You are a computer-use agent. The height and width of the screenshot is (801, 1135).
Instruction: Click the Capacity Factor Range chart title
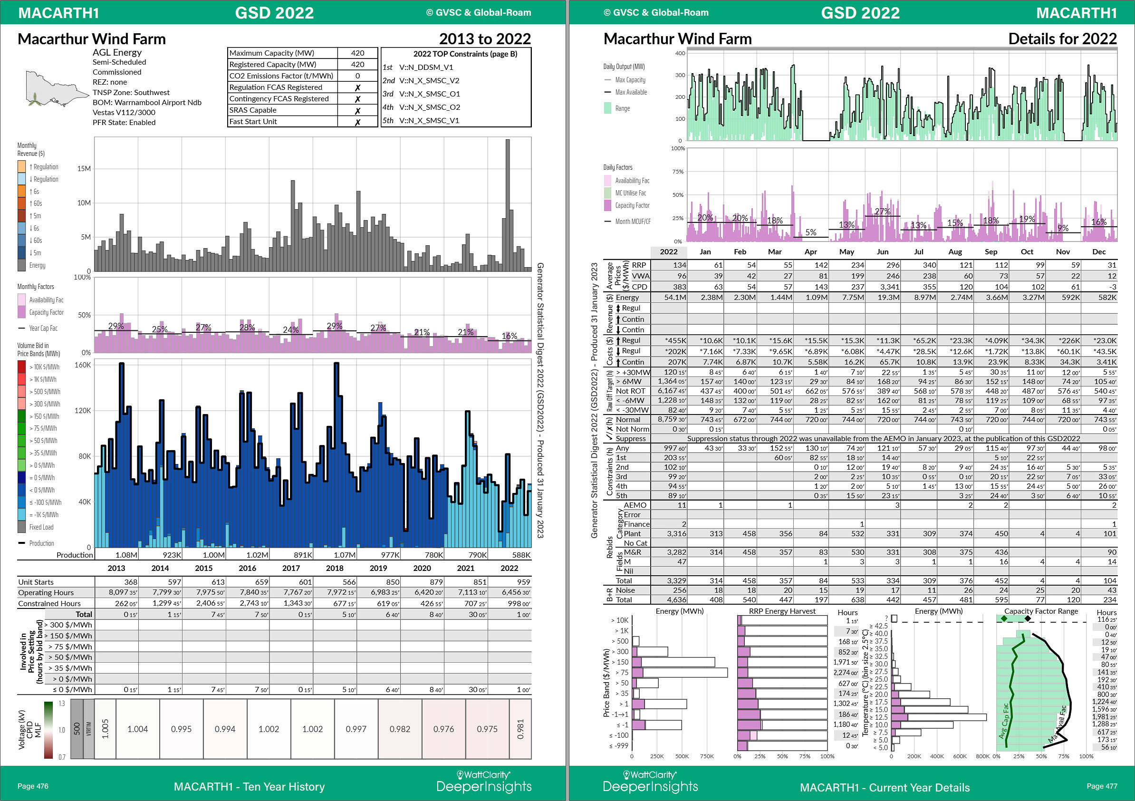point(1041,611)
